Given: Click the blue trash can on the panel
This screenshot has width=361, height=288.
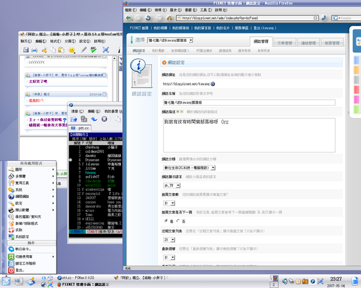Looking at the screenshot, I should tap(355, 281).
